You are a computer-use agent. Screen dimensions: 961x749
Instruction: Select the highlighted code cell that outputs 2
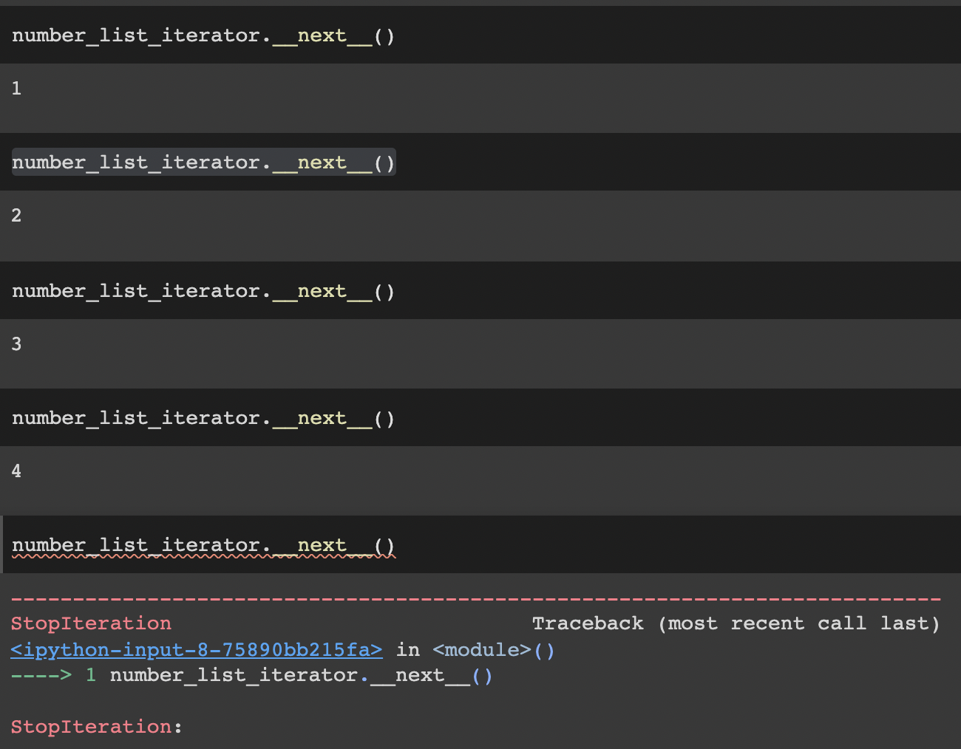click(480, 163)
